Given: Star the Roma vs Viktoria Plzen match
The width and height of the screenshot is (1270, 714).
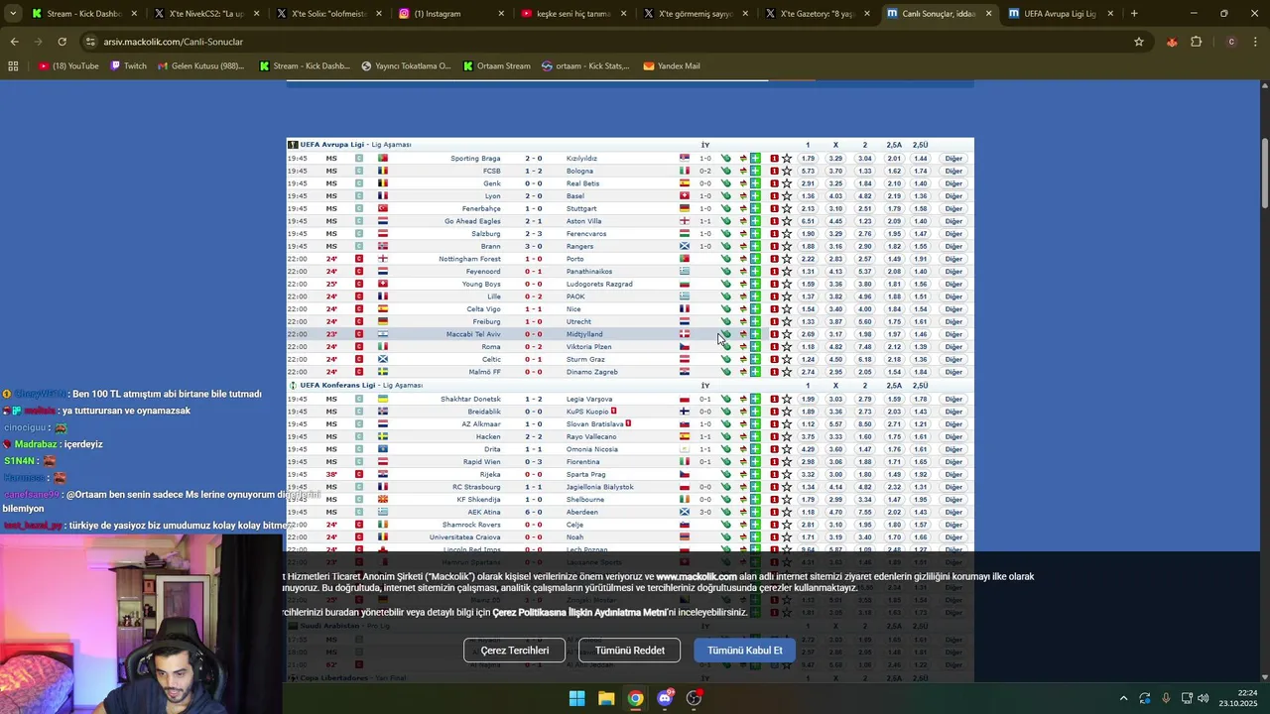Looking at the screenshot, I should (787, 347).
